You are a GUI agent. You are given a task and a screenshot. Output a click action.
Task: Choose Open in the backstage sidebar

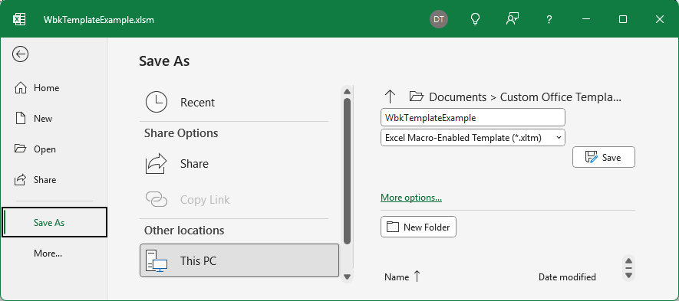[54, 149]
